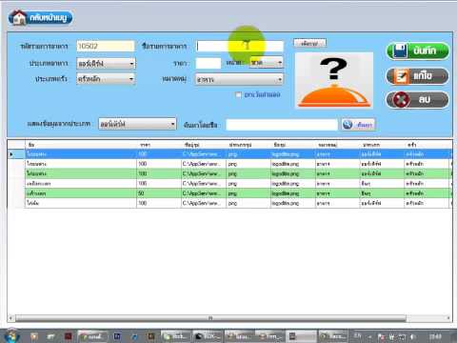Tick the checkbox below the category dropdown
The image size is (457, 343).
click(x=238, y=94)
